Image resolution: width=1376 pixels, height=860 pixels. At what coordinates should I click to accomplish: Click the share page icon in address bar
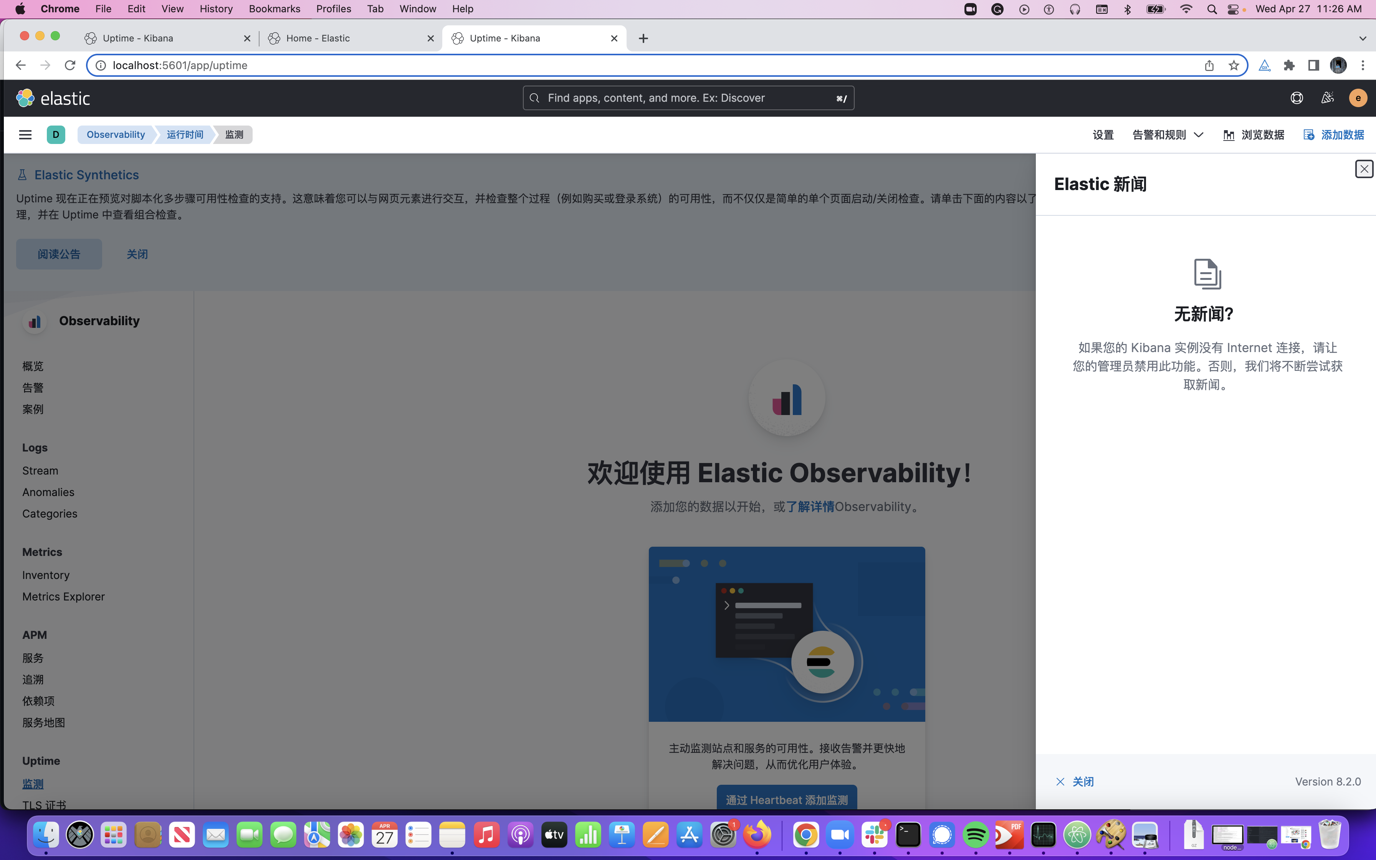[x=1209, y=65]
